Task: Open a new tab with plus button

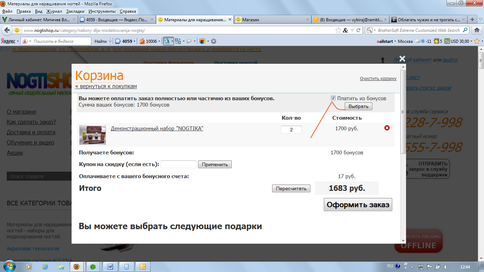Action: click(472, 20)
